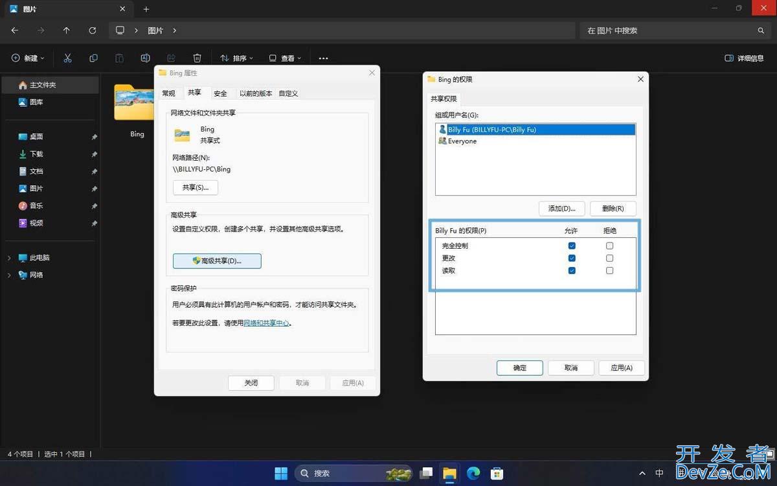Open 桌面 in the sidebar
Image resolution: width=777 pixels, height=486 pixels.
51,137
